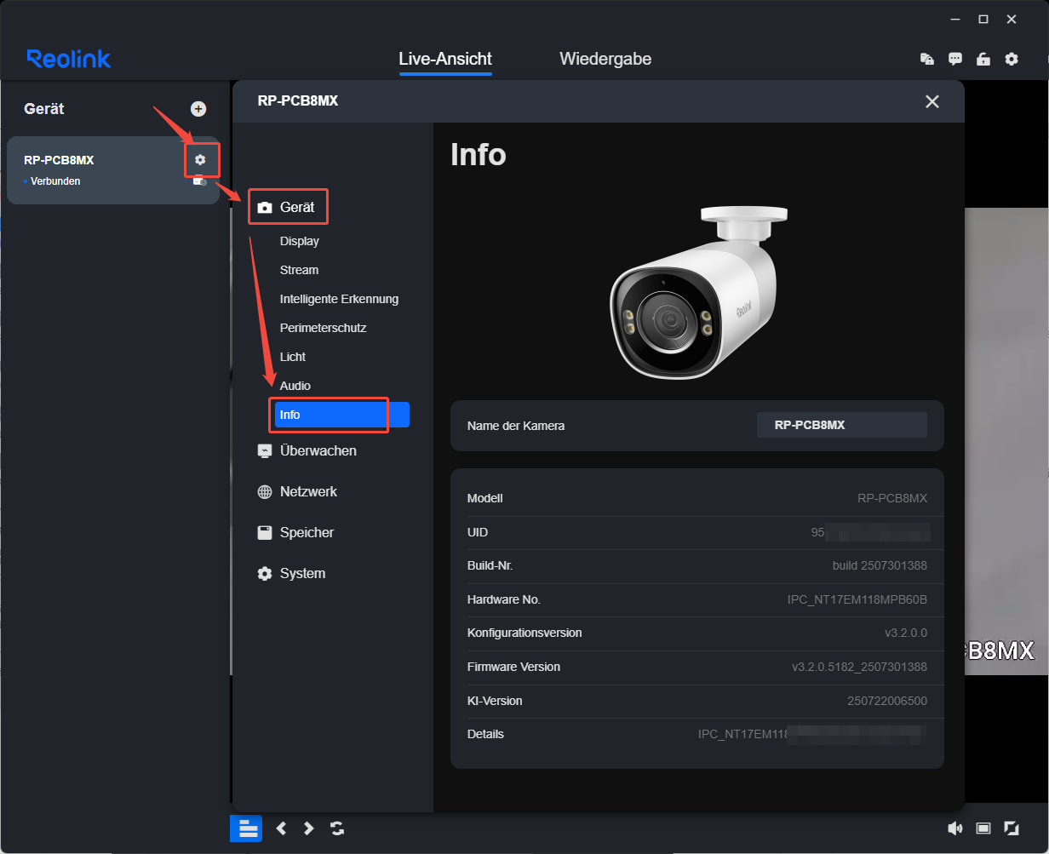The width and height of the screenshot is (1049, 854).
Task: Expand the Netzwerk section
Action: pyautogui.click(x=308, y=491)
